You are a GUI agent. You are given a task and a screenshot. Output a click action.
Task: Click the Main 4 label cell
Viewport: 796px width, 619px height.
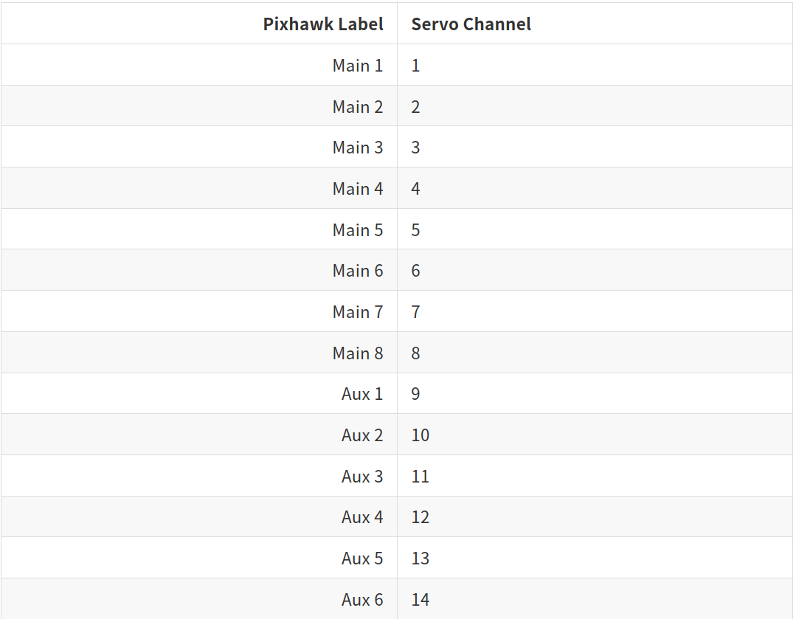(x=358, y=189)
